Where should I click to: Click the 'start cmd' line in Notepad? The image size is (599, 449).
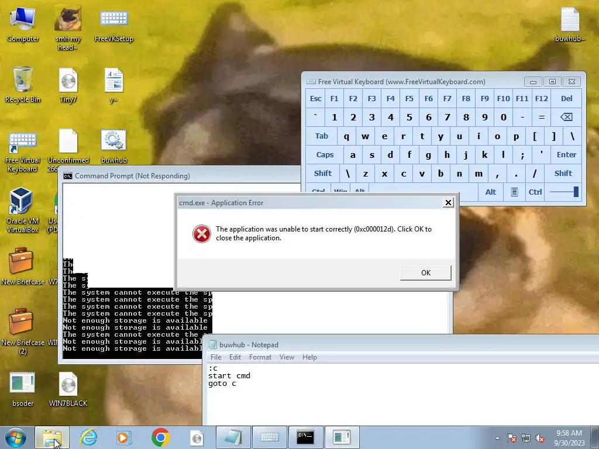tap(229, 376)
